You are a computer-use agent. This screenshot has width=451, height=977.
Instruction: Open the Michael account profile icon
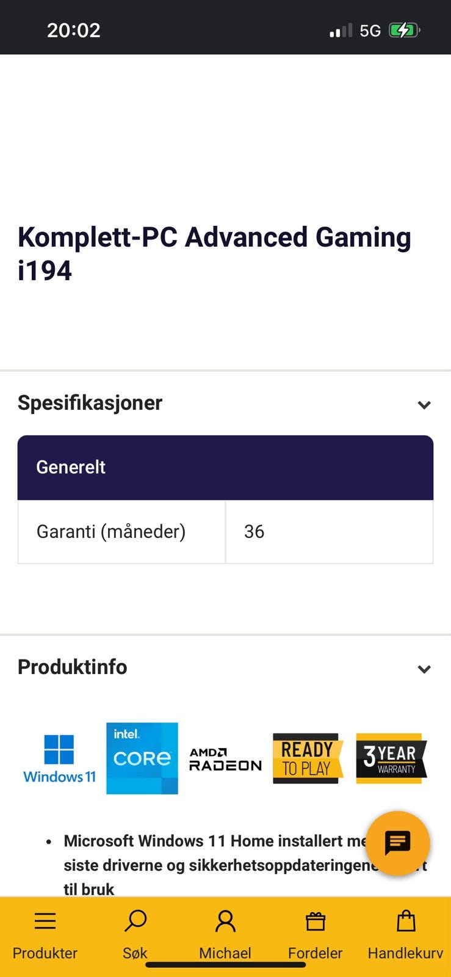click(x=225, y=921)
